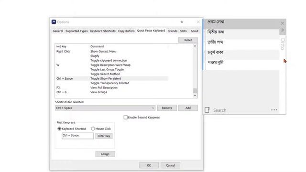Select the দ্বিতীয় কথা clip in Ditto
Screen dimensions: 306x172
click(241, 34)
